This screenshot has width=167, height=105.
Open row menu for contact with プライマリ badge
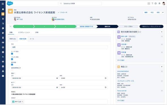(x=162, y=37)
